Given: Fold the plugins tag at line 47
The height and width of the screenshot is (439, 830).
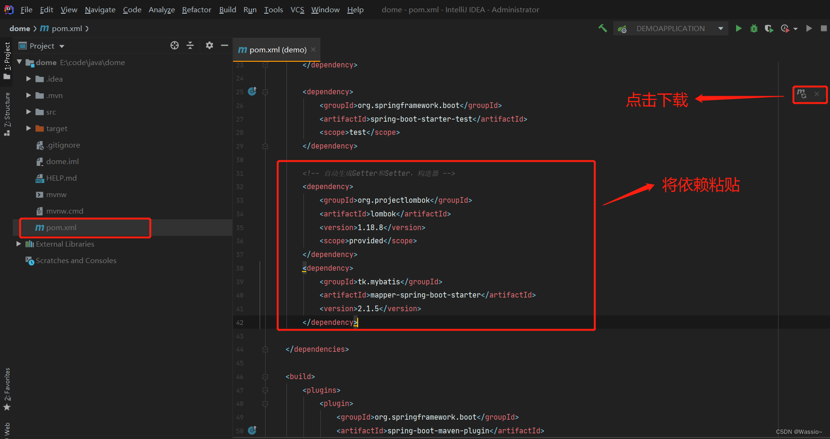Looking at the screenshot, I should 265,390.
